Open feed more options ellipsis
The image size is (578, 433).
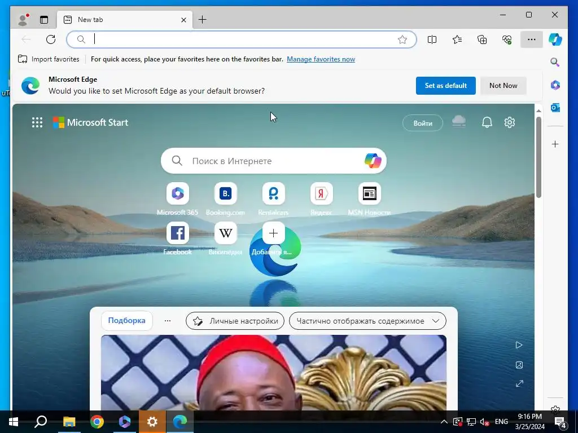pos(168,321)
